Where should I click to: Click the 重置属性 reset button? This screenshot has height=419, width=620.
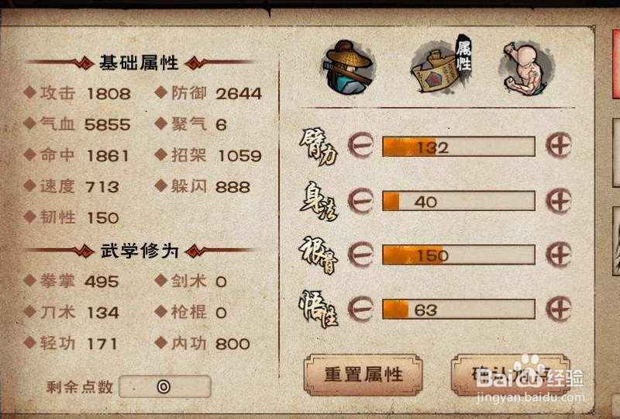click(x=363, y=375)
